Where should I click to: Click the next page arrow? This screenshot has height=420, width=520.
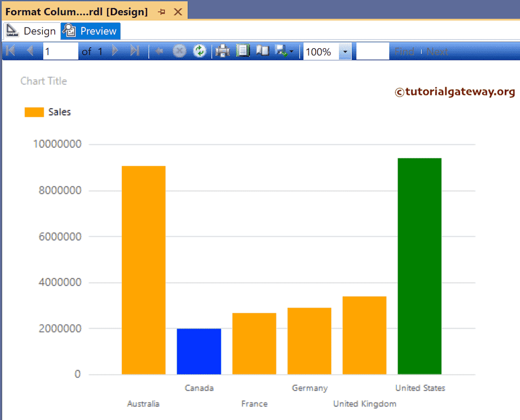pyautogui.click(x=115, y=51)
